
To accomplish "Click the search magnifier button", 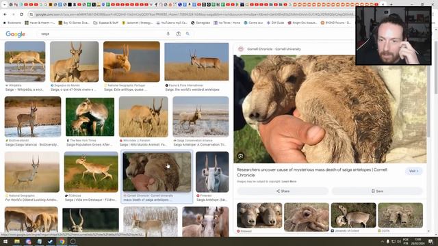I will pos(188,33).
